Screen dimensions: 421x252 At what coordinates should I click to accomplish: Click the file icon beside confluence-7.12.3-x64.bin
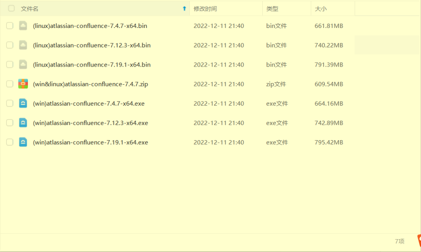(x=23, y=45)
